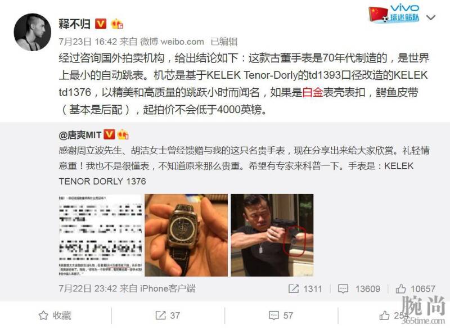Open the watch in hand photo
The width and height of the screenshot is (450, 329).
tap(186, 235)
